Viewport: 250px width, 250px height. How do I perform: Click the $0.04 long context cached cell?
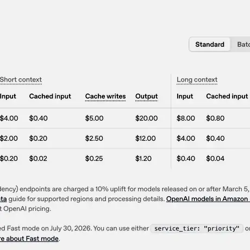215,159
